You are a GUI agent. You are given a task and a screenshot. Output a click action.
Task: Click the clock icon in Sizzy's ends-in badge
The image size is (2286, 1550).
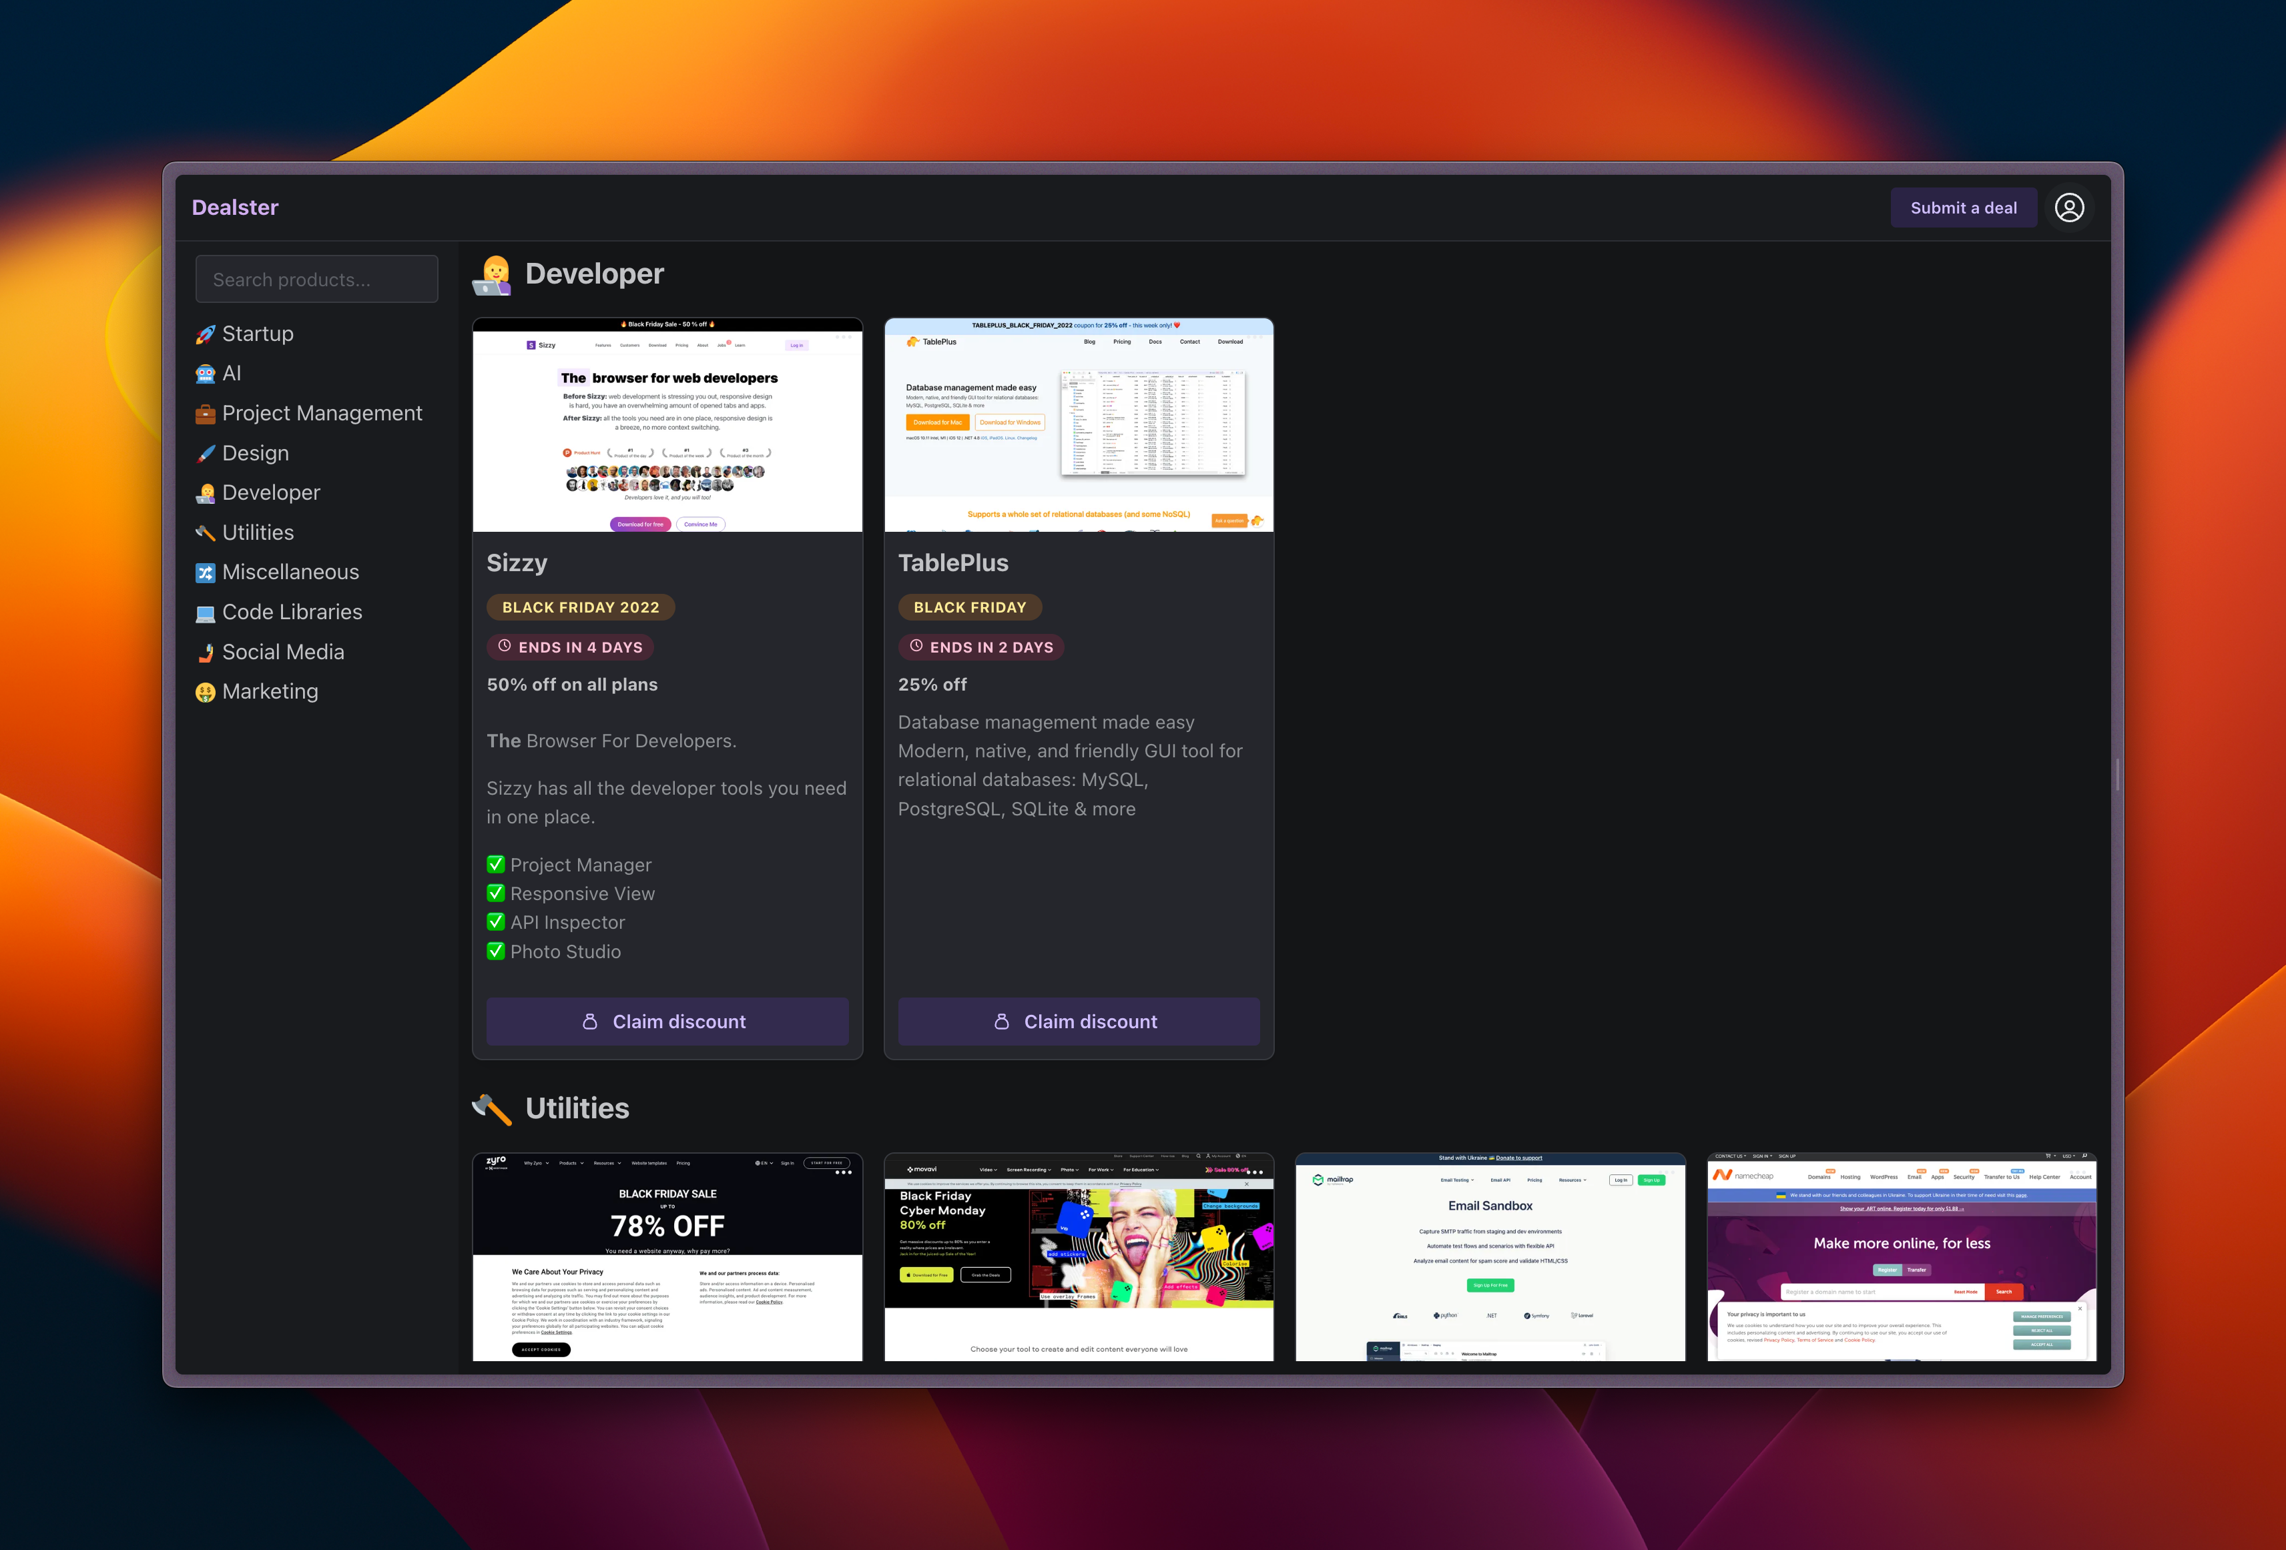tap(505, 646)
